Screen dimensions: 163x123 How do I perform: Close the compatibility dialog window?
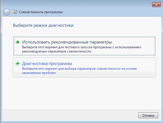(156, 4)
